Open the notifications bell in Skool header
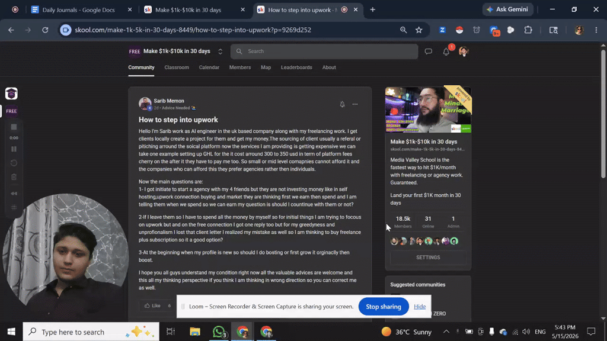The width and height of the screenshot is (607, 341). 446,52
